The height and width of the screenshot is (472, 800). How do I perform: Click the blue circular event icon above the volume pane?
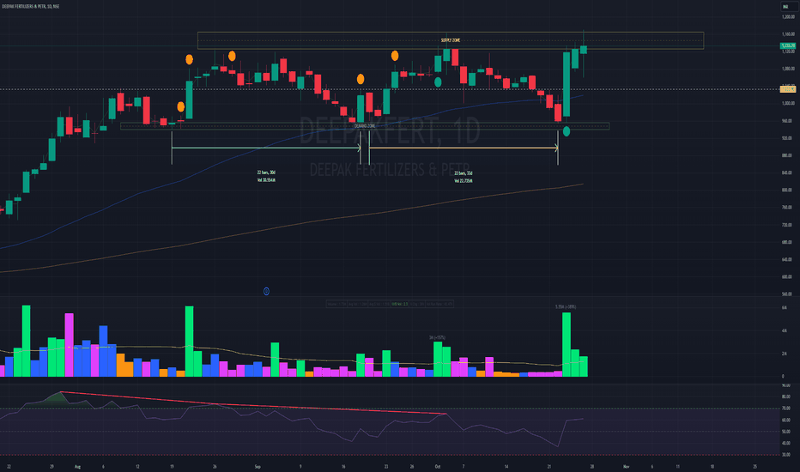point(266,292)
